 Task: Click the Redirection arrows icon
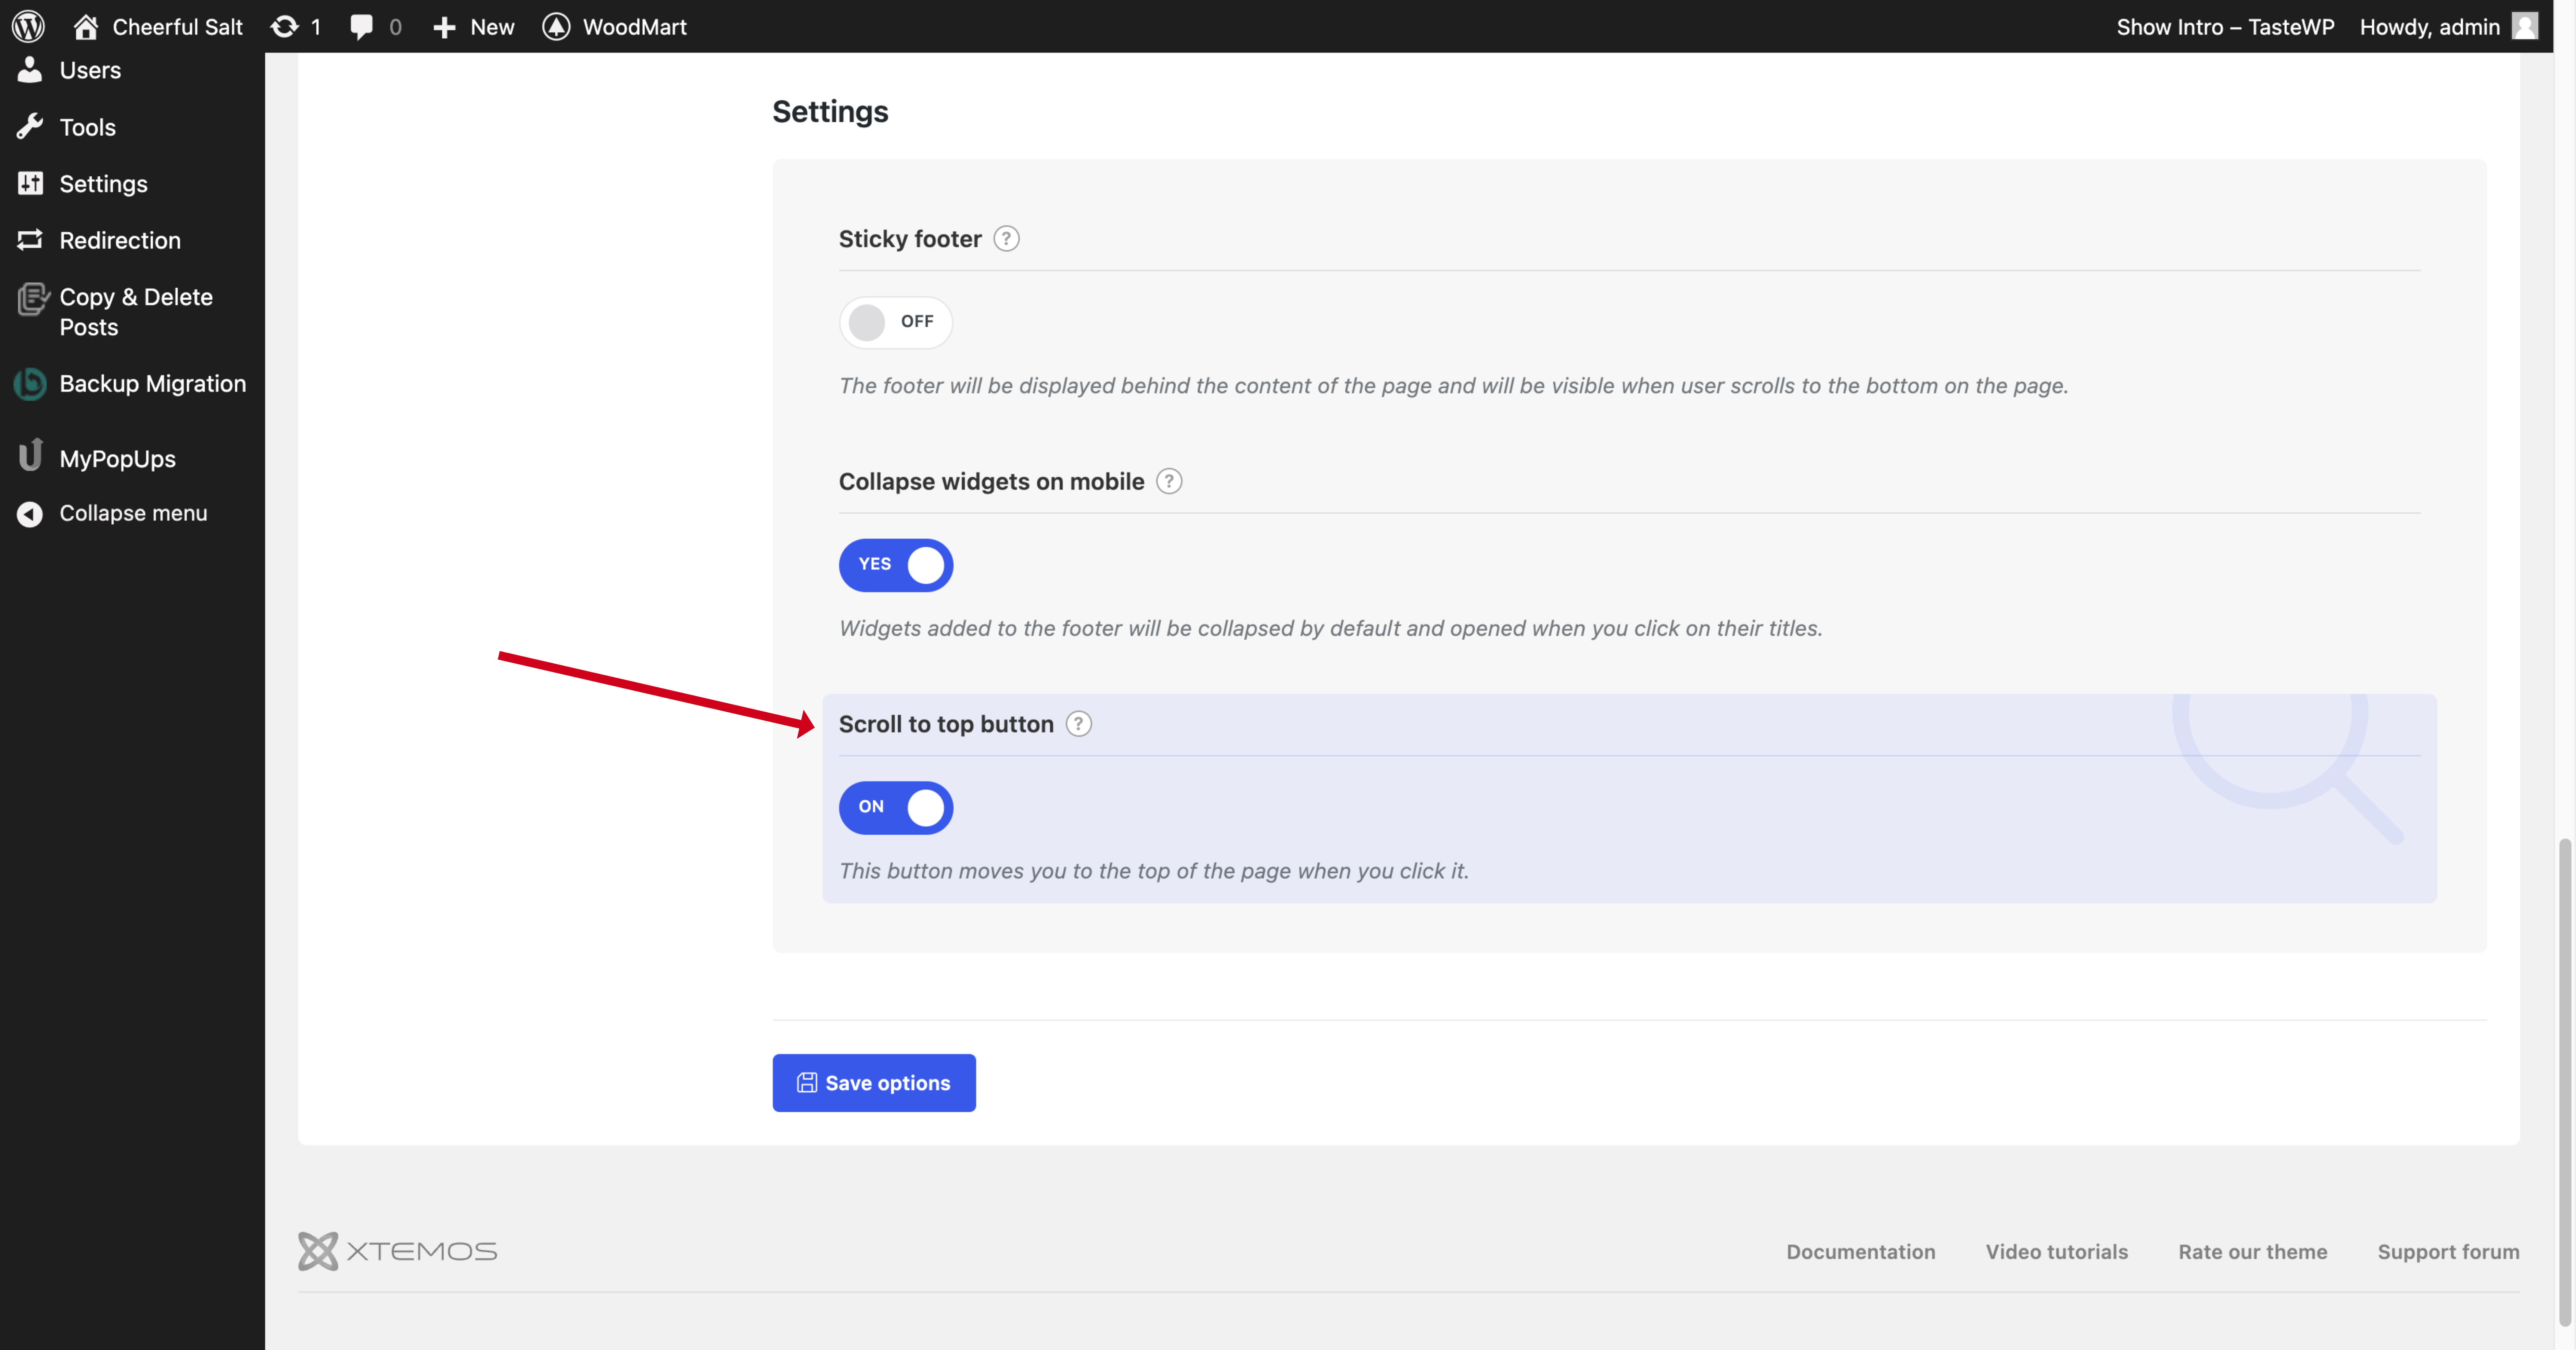pyautogui.click(x=30, y=240)
